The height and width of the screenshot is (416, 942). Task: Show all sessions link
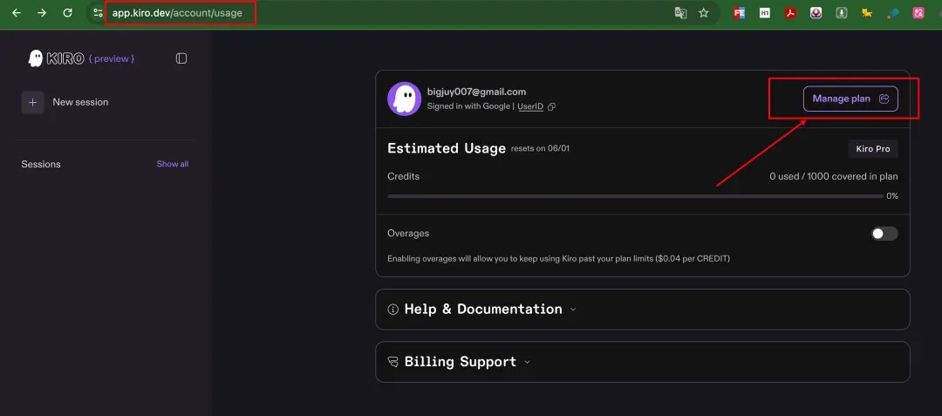173,164
